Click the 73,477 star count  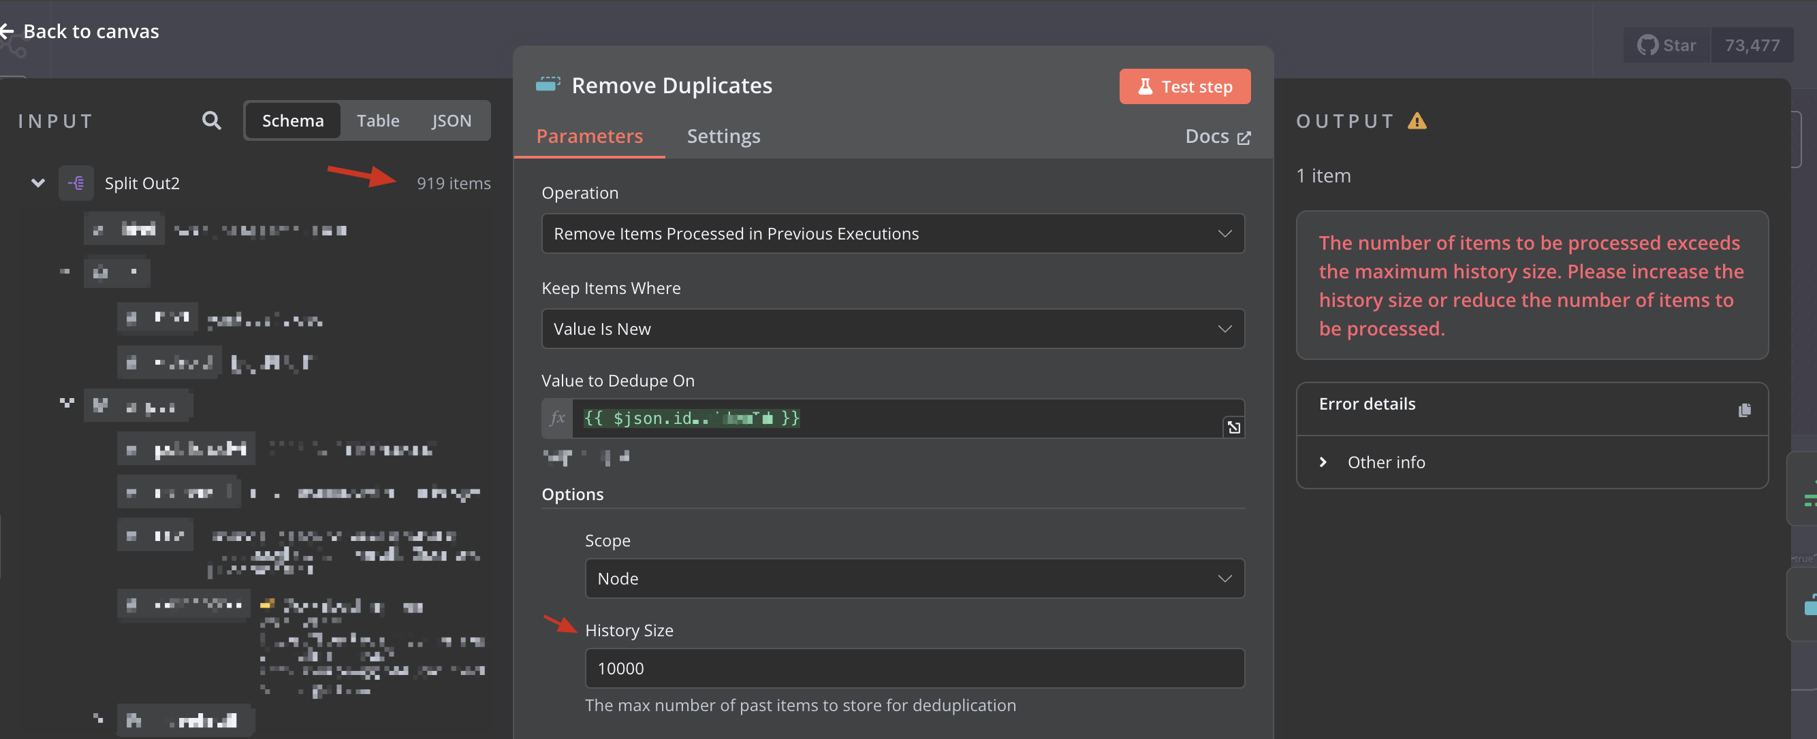tap(1752, 45)
